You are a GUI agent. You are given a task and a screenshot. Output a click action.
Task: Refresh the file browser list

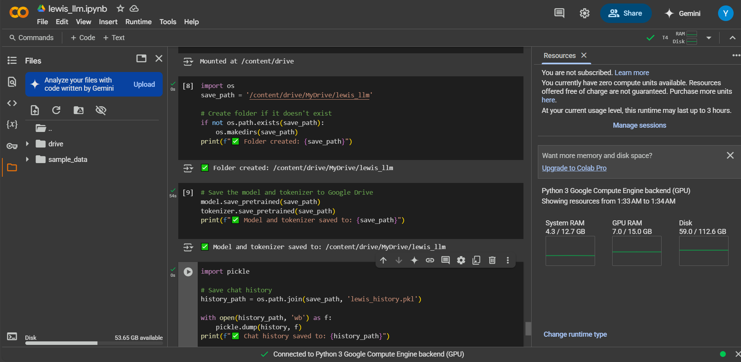point(56,110)
